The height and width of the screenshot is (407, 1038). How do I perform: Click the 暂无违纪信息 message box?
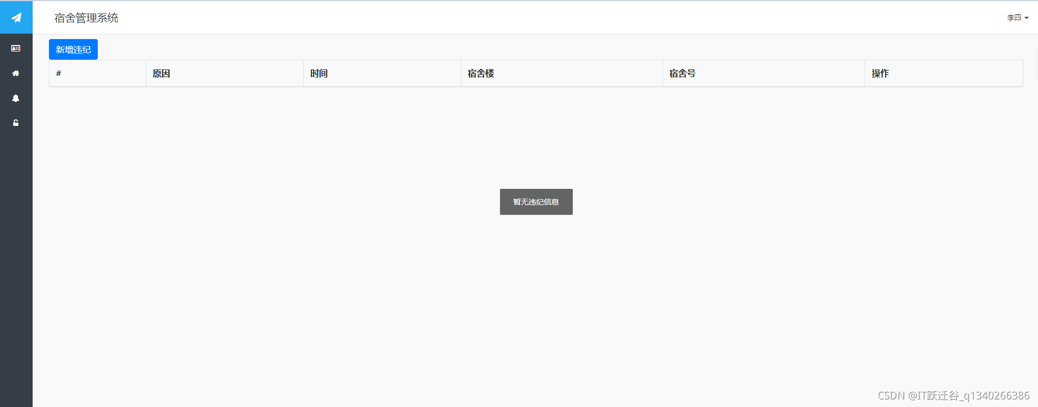536,202
